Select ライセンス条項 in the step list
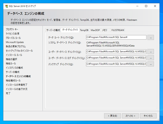 click(x=12, y=34)
